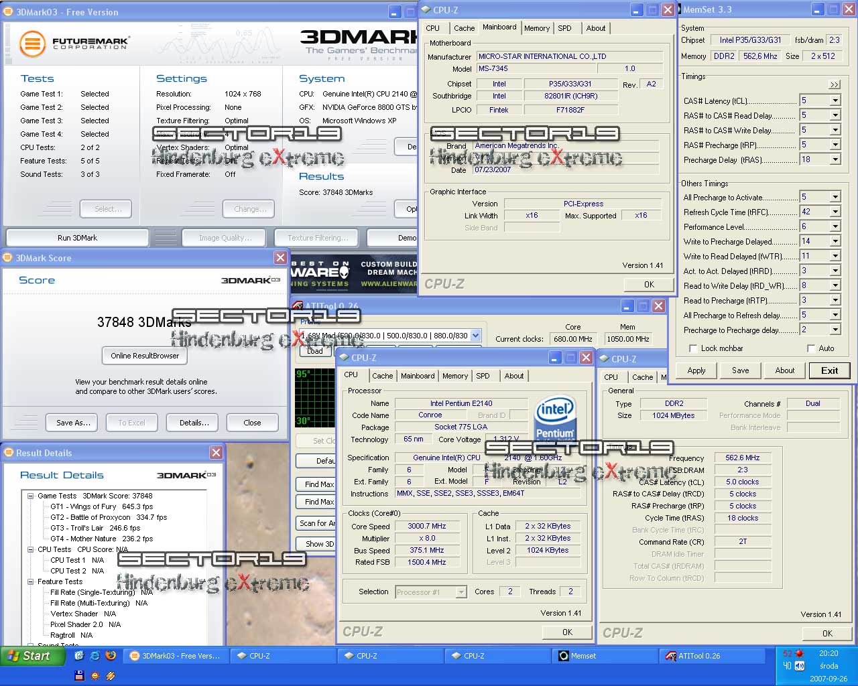Viewport: 858px width, 686px height.
Task: Collapse the Feature Tests tree node
Action: 30,581
